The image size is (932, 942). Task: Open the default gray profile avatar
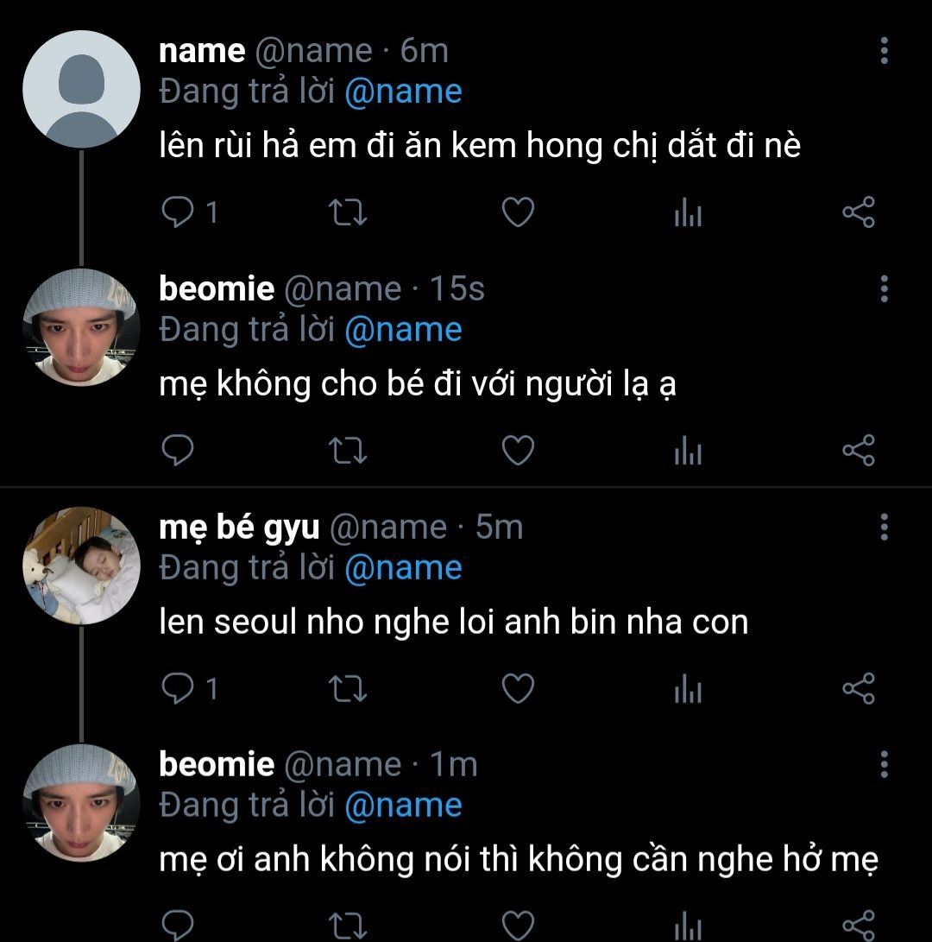click(81, 89)
